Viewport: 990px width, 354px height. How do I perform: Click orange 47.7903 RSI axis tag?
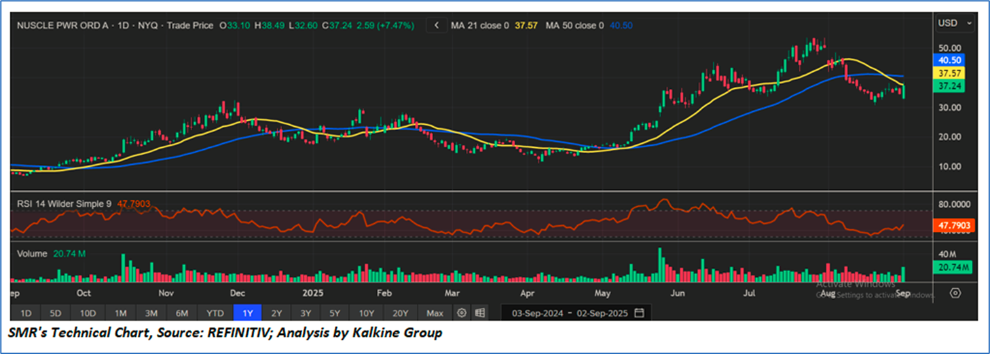955,224
